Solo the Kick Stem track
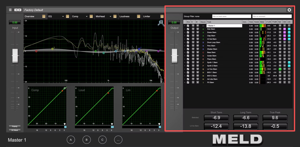300x147 pixels. click(x=193, y=29)
